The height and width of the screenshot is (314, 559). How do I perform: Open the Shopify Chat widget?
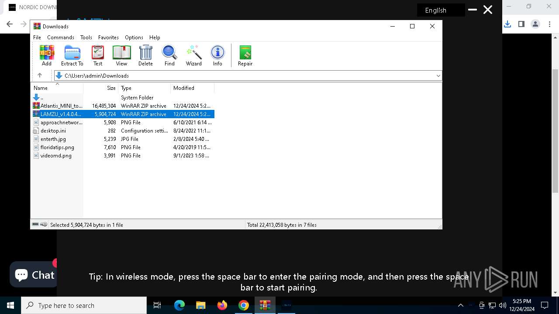35,274
